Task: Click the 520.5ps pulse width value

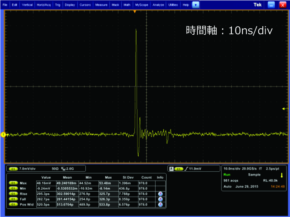Action: 46,205
